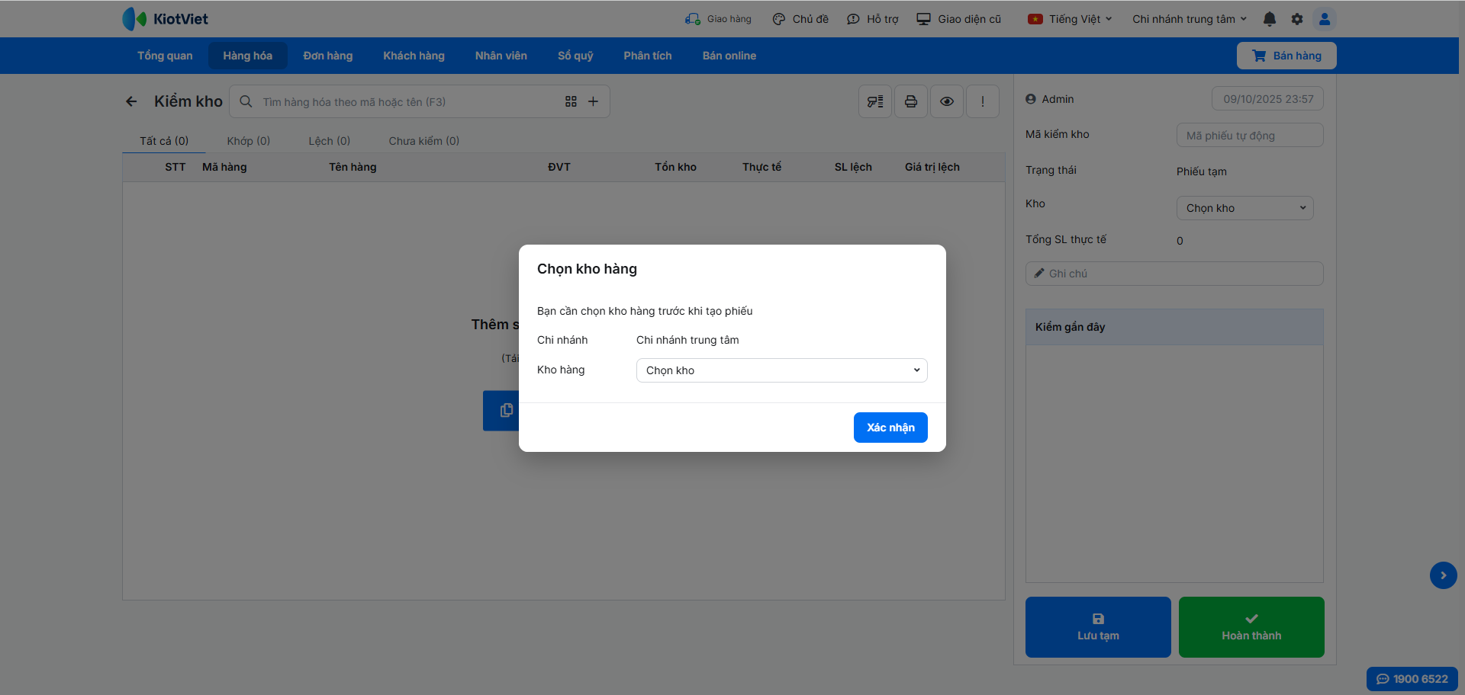Open Tiếng Việt language dropdown
The width and height of the screenshot is (1465, 695).
point(1070,19)
